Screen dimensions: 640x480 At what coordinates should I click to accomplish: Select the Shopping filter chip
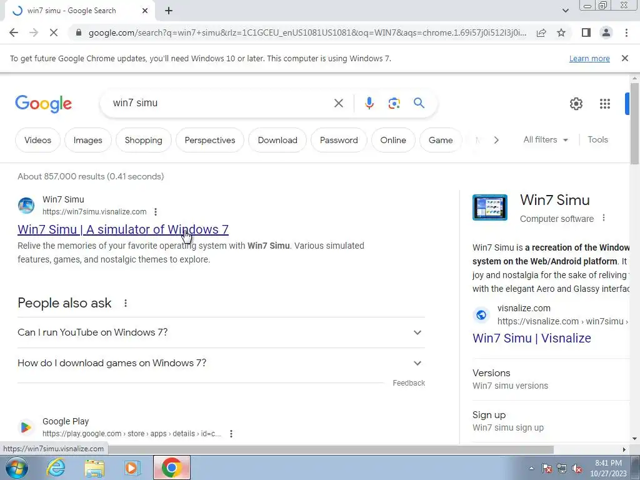tap(143, 140)
